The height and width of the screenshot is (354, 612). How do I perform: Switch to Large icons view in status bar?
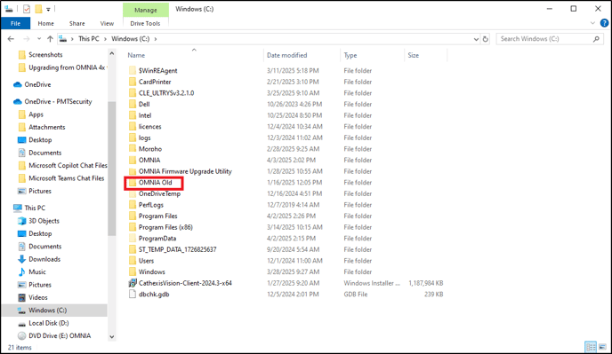(602, 347)
